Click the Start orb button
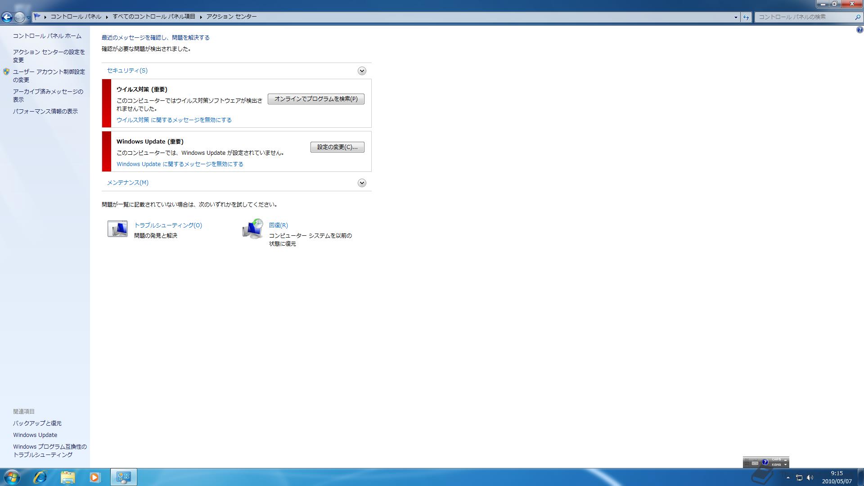This screenshot has height=486, width=864. tap(12, 477)
